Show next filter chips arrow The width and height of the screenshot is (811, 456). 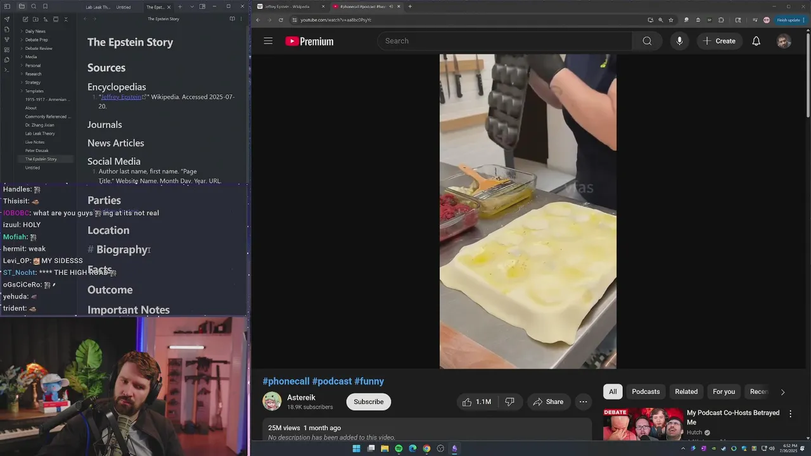(782, 392)
